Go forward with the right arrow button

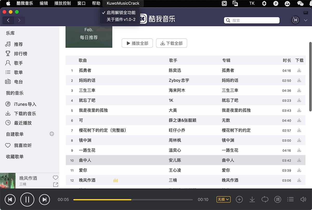19,20
